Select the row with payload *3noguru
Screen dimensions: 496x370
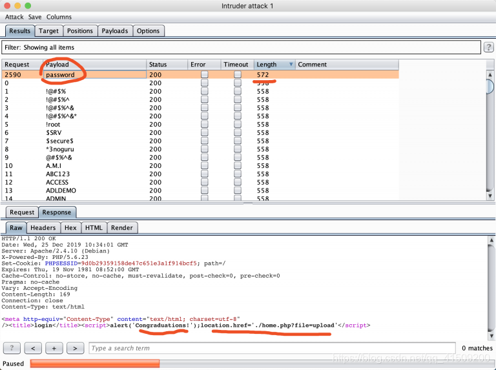pyautogui.click(x=200, y=149)
